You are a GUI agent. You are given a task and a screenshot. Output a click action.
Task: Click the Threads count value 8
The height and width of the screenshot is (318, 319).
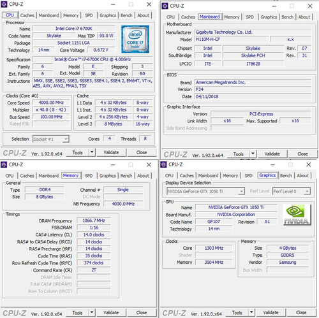[145, 139]
